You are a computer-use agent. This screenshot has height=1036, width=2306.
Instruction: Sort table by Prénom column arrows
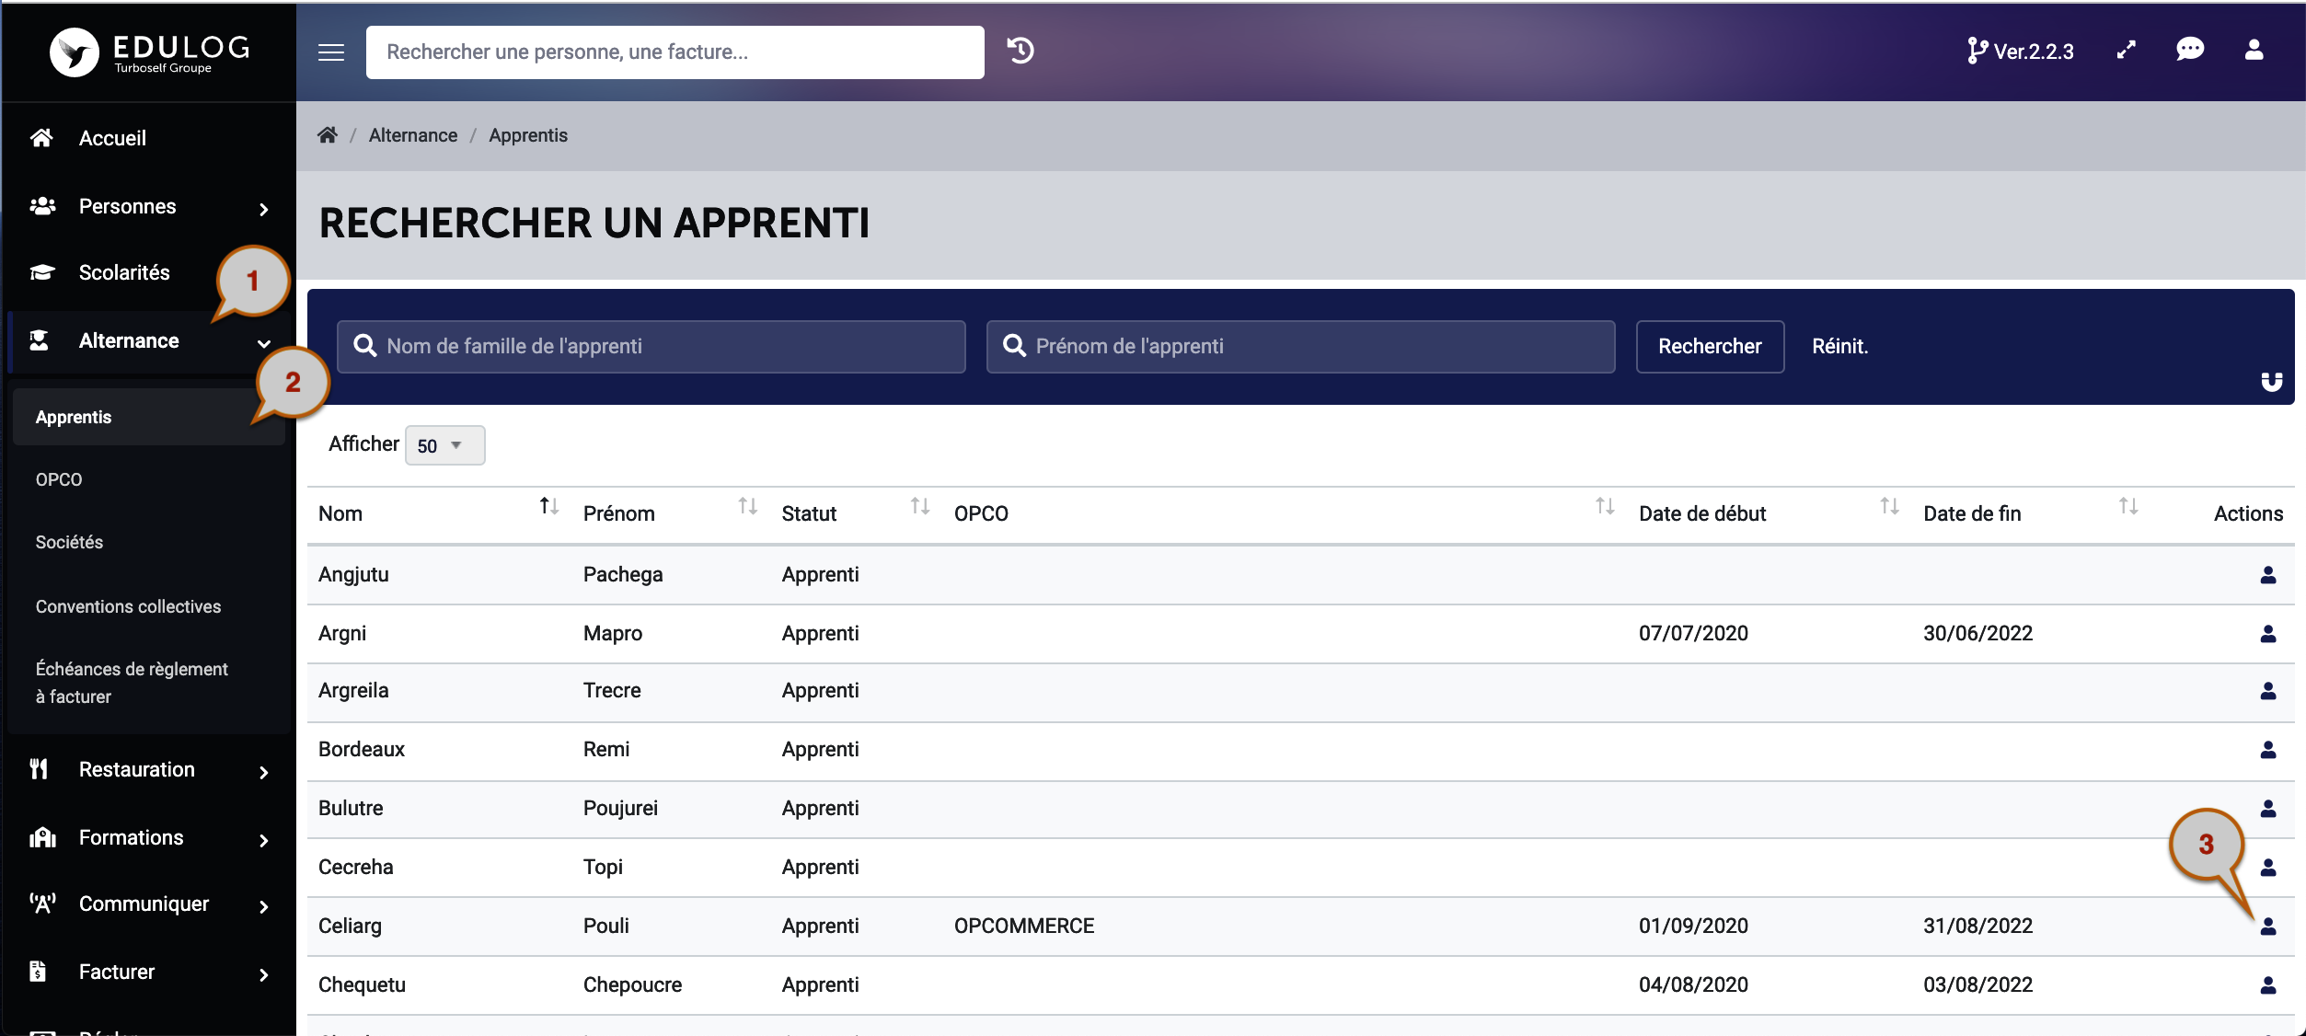click(748, 506)
